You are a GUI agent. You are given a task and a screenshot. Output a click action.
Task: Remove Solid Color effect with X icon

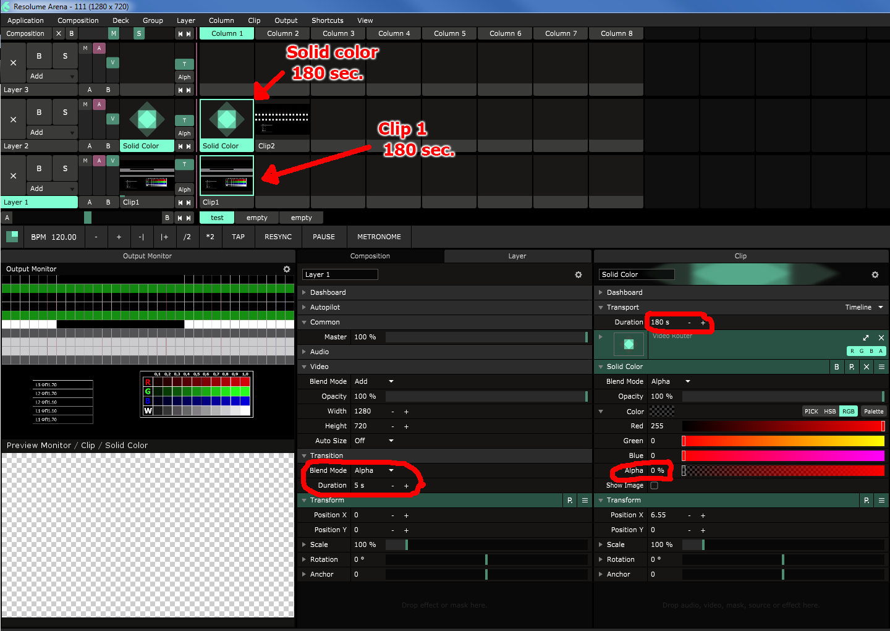(x=867, y=366)
